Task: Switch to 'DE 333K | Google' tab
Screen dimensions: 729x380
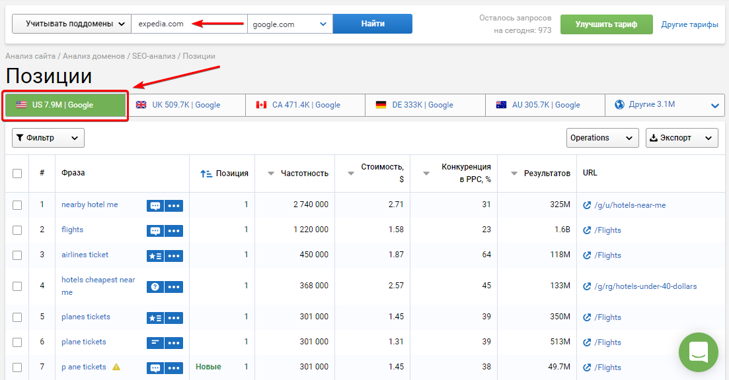Action: pyautogui.click(x=426, y=105)
